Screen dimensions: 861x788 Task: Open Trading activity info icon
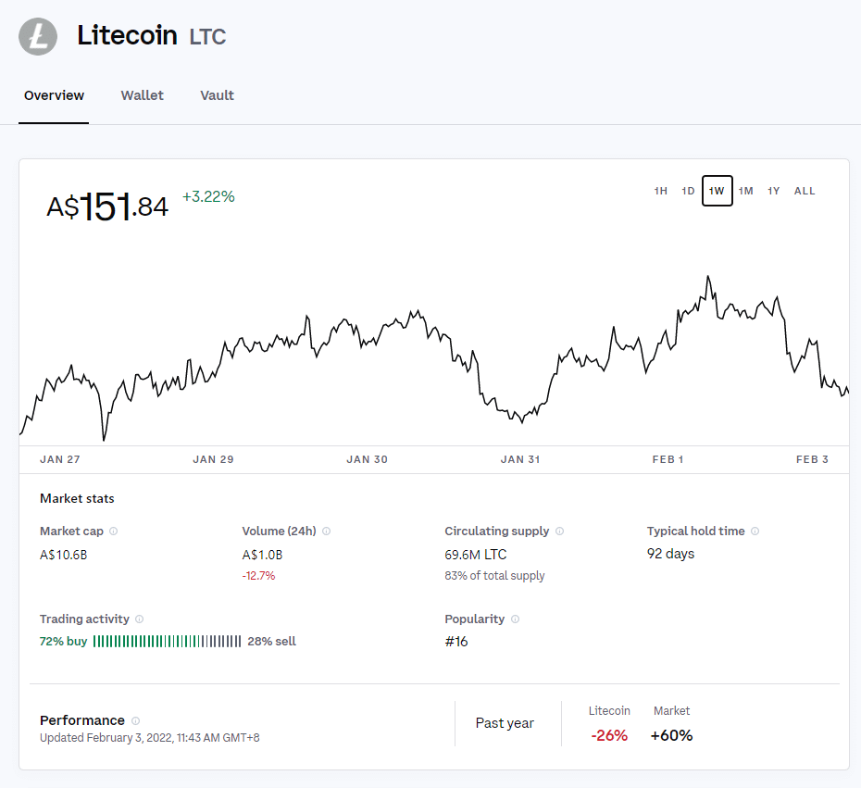[x=140, y=619]
